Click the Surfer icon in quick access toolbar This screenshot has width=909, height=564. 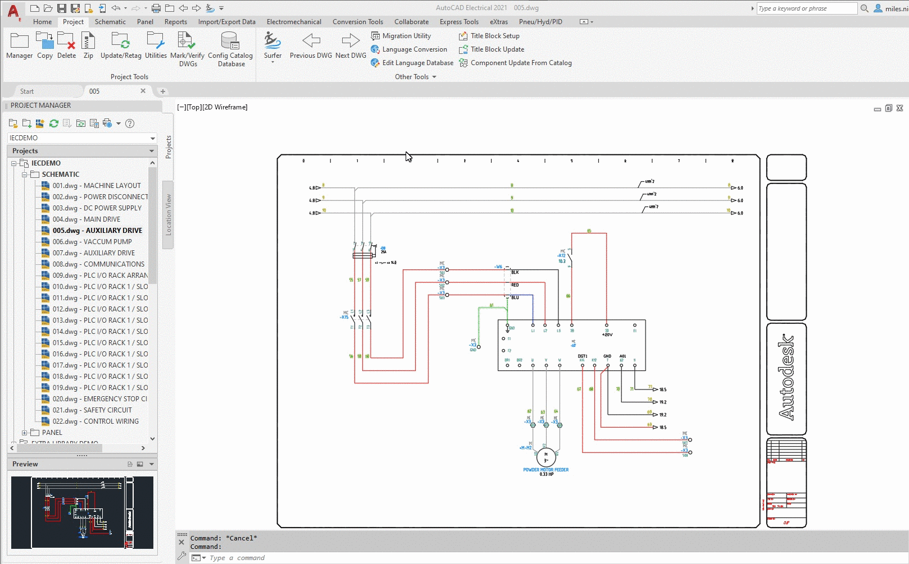pyautogui.click(x=210, y=8)
